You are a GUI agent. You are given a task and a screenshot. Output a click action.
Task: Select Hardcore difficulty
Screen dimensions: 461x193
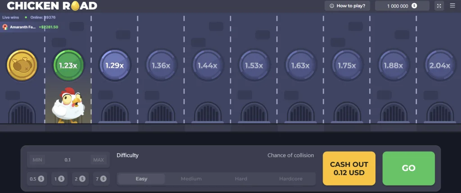pyautogui.click(x=290, y=179)
